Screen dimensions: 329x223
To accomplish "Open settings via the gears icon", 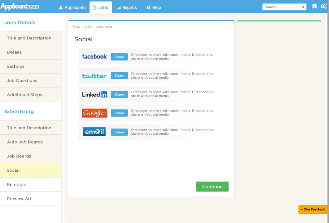I will (324, 6).
